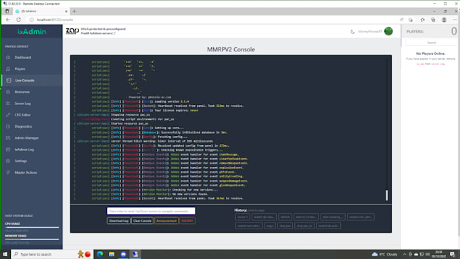Open the Dashboard sidebar icon
Screen dimensions: 460x259
8,57
